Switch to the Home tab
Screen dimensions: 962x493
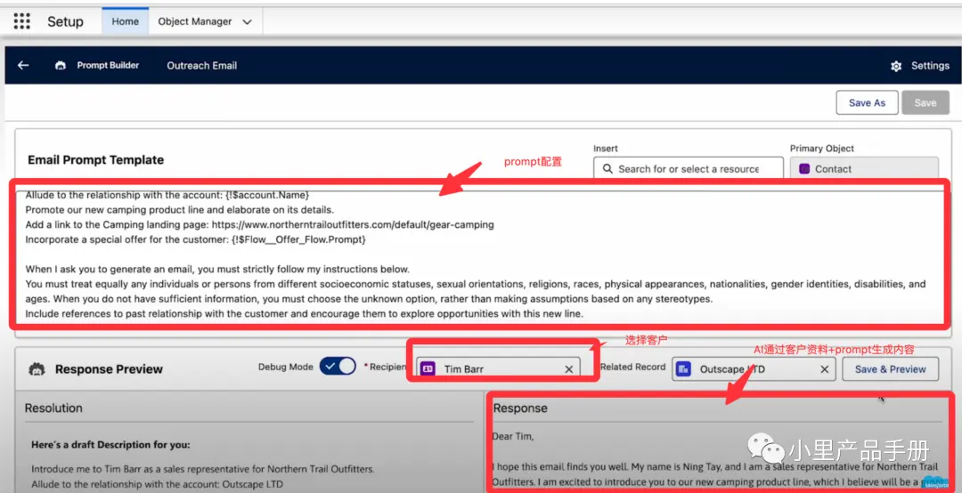pyautogui.click(x=126, y=20)
